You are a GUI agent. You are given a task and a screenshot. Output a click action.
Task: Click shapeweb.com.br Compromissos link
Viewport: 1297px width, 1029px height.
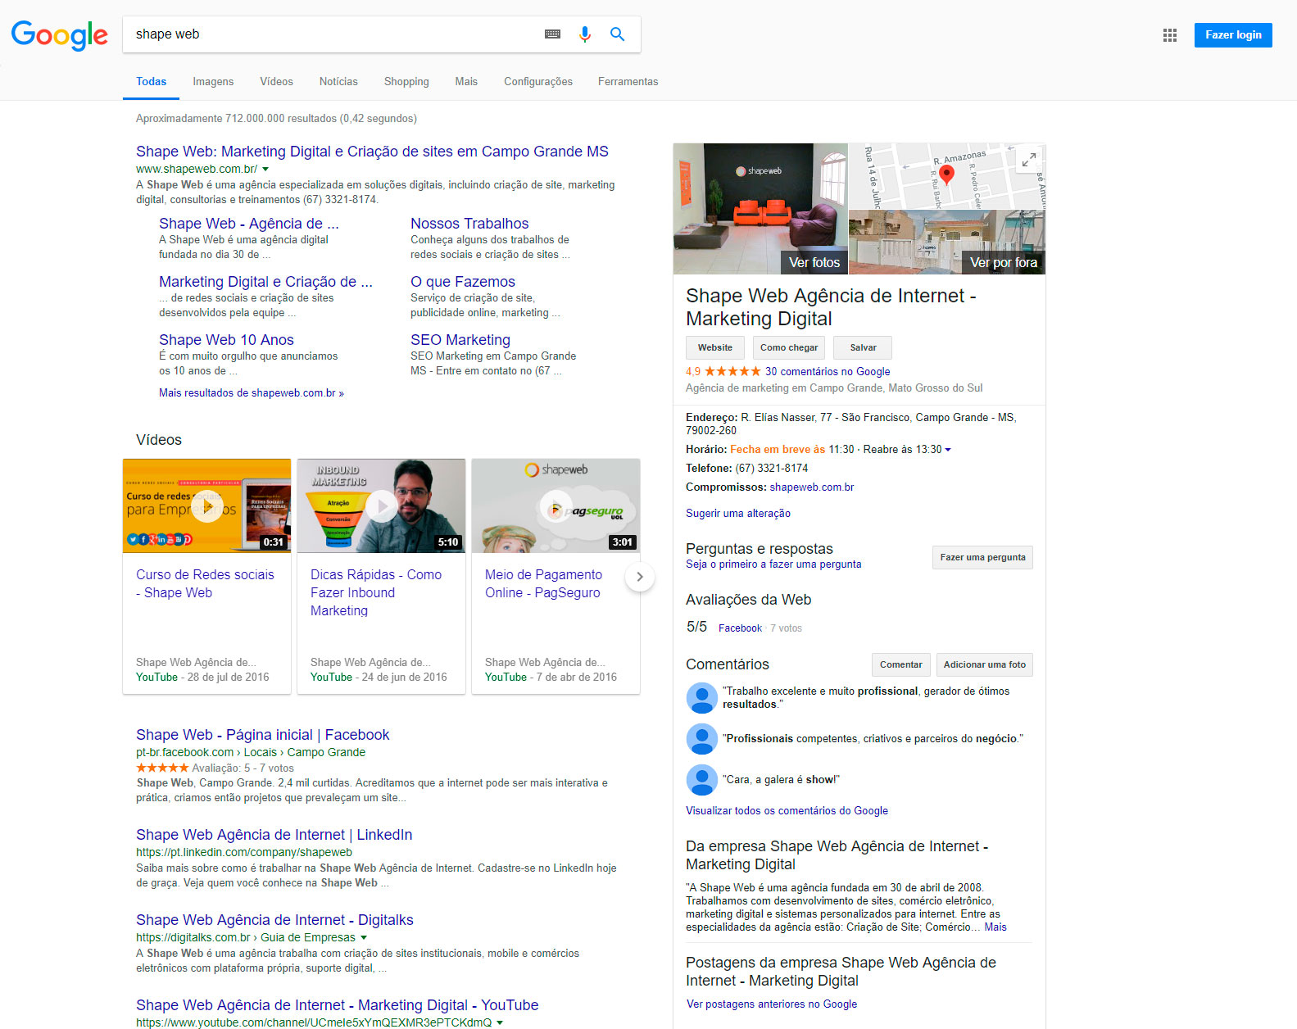click(x=811, y=487)
